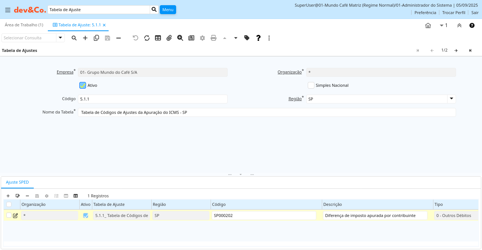Click the Help question mark toolbar icon

tap(258, 38)
